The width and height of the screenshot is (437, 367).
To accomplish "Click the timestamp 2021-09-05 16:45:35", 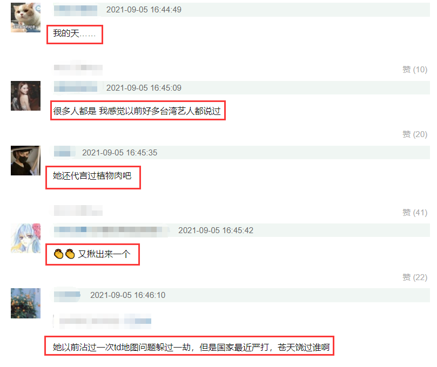I will coord(119,153).
